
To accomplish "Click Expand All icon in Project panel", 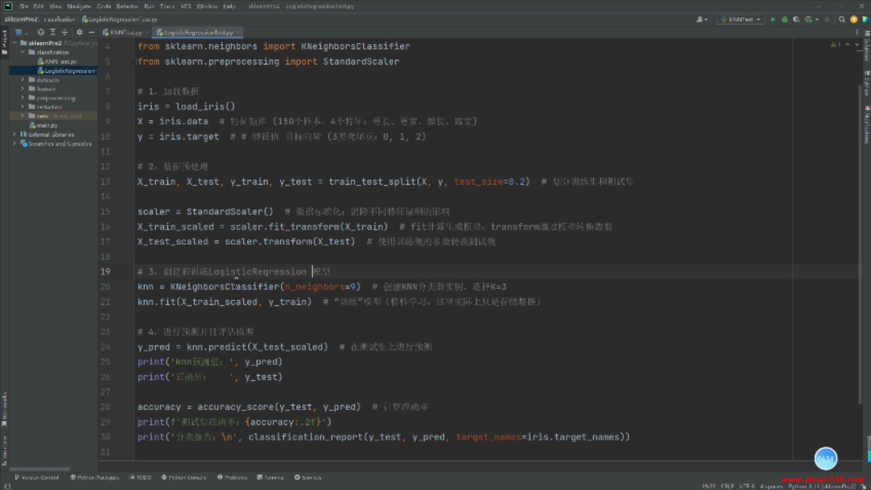I will click(53, 32).
